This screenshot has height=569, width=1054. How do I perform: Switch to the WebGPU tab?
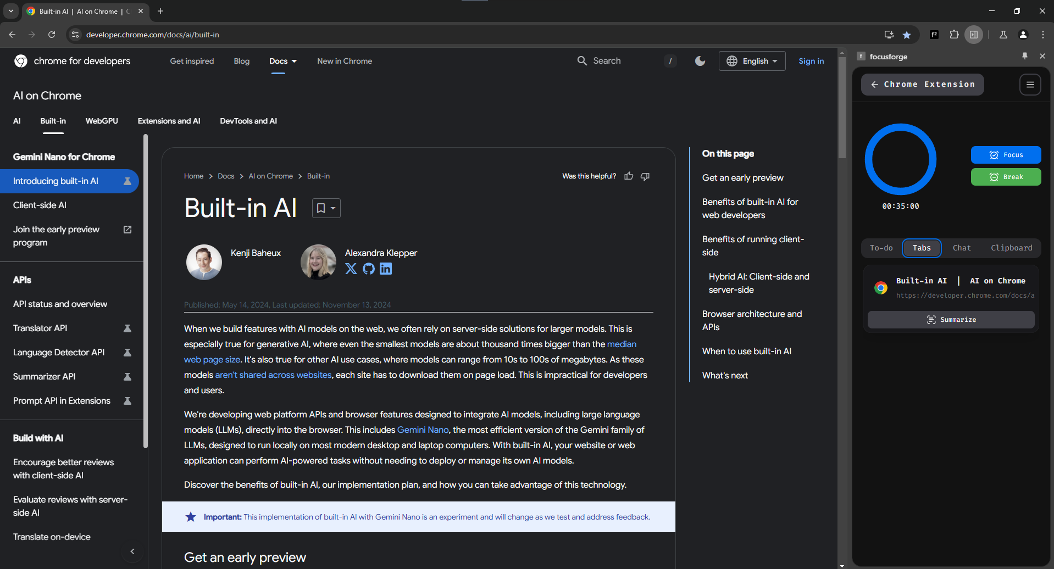click(x=102, y=121)
